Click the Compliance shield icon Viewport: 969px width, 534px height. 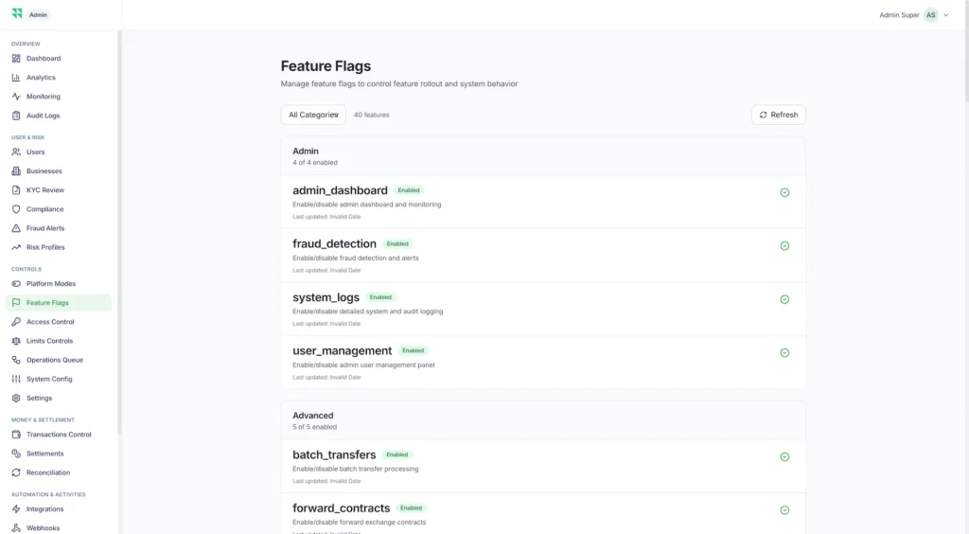[16, 209]
